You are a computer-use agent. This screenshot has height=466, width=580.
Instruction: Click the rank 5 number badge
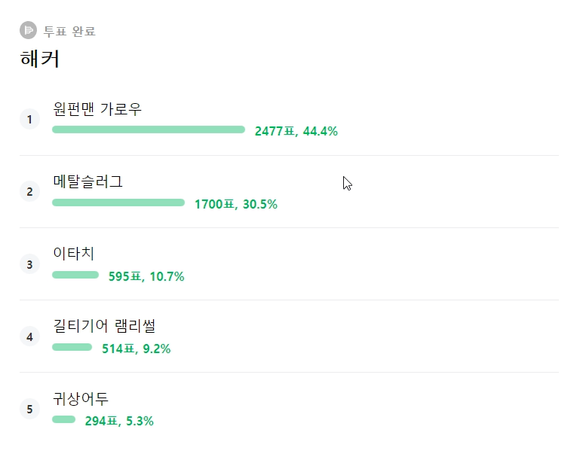(29, 408)
